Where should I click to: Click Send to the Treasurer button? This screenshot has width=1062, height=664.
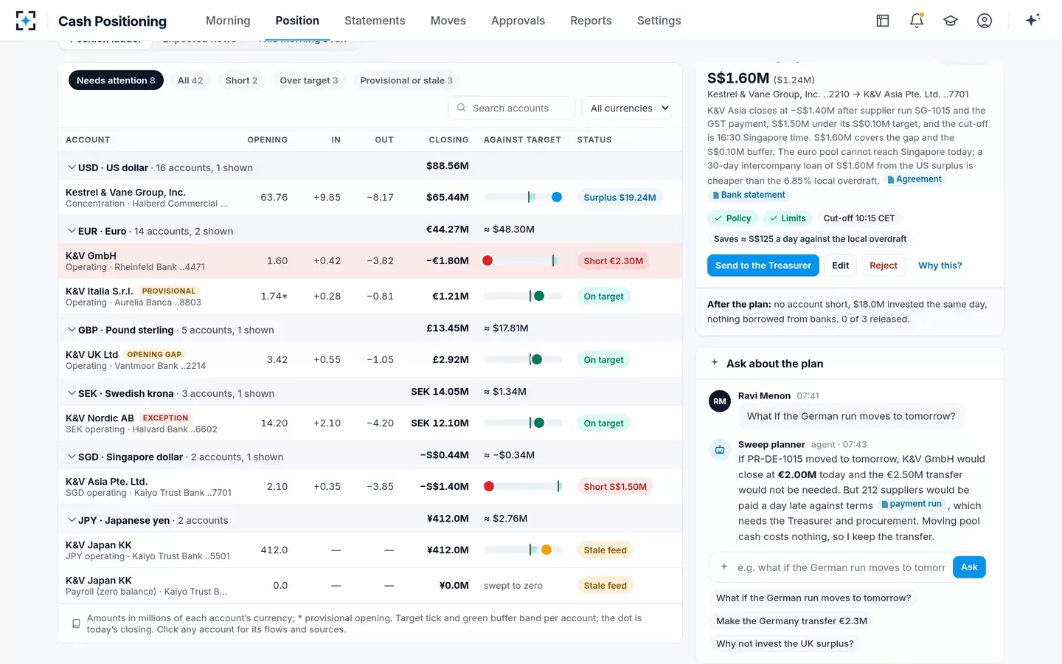point(763,266)
